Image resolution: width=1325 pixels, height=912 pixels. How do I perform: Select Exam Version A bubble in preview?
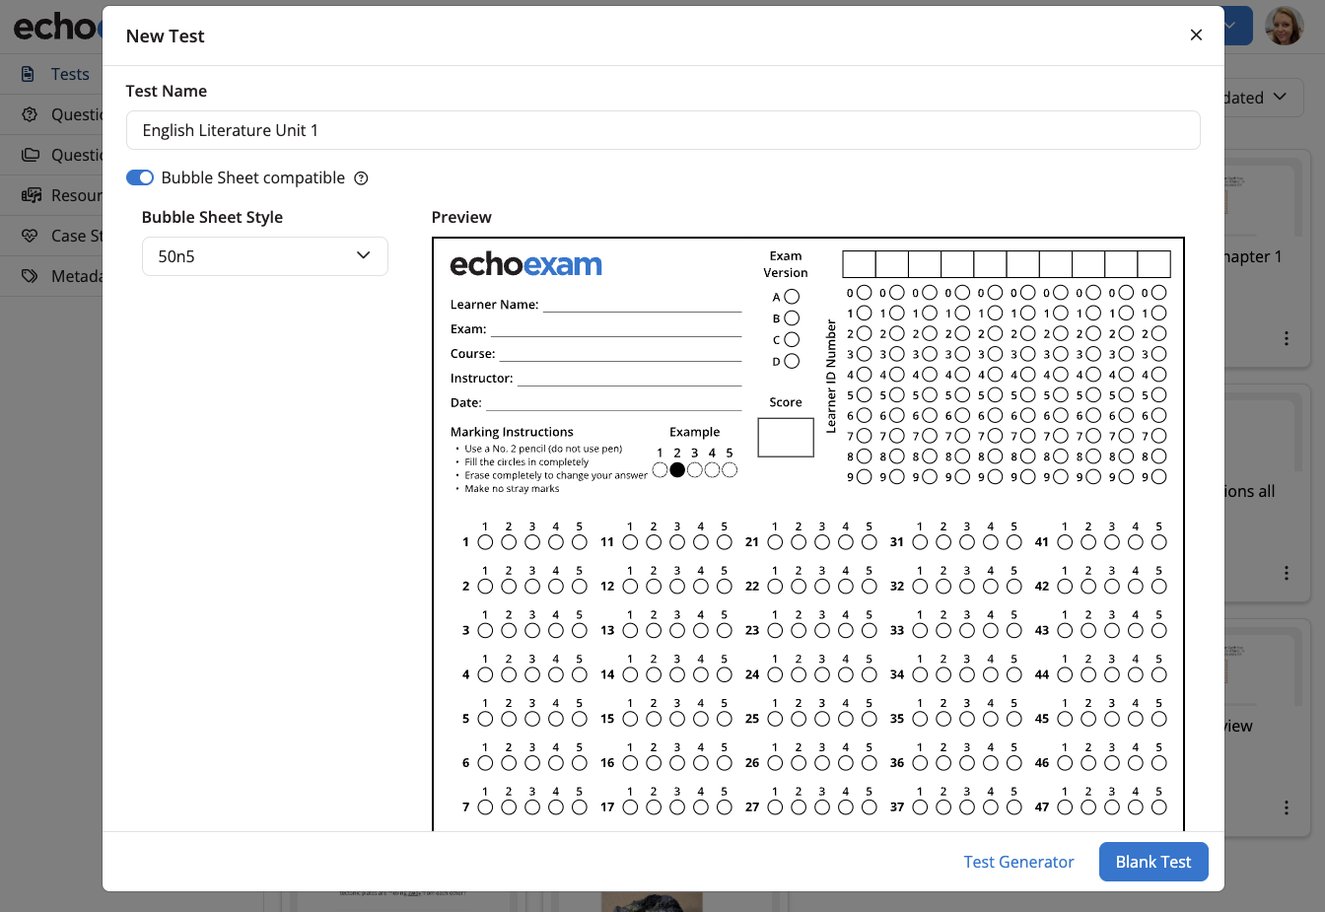(792, 297)
